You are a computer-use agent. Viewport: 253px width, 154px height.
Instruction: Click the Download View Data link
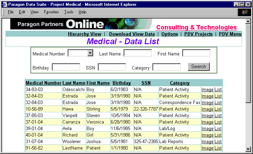click(x=132, y=34)
